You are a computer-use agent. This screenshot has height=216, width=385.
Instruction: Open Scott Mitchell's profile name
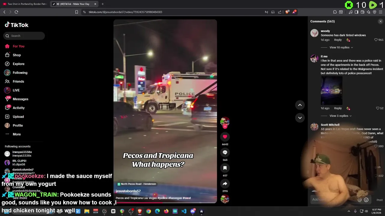330,125
